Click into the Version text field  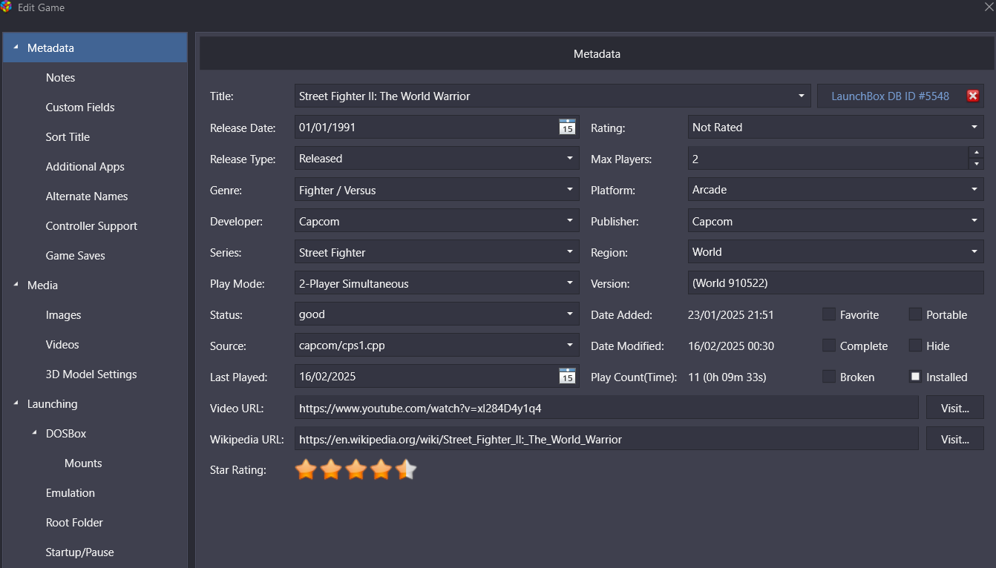pos(836,283)
